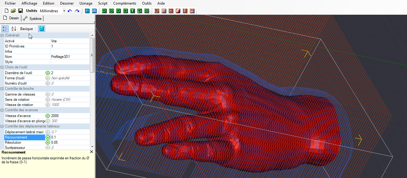Collapse the Contrôle des avances section
407x178 pixels.
tap(2, 110)
